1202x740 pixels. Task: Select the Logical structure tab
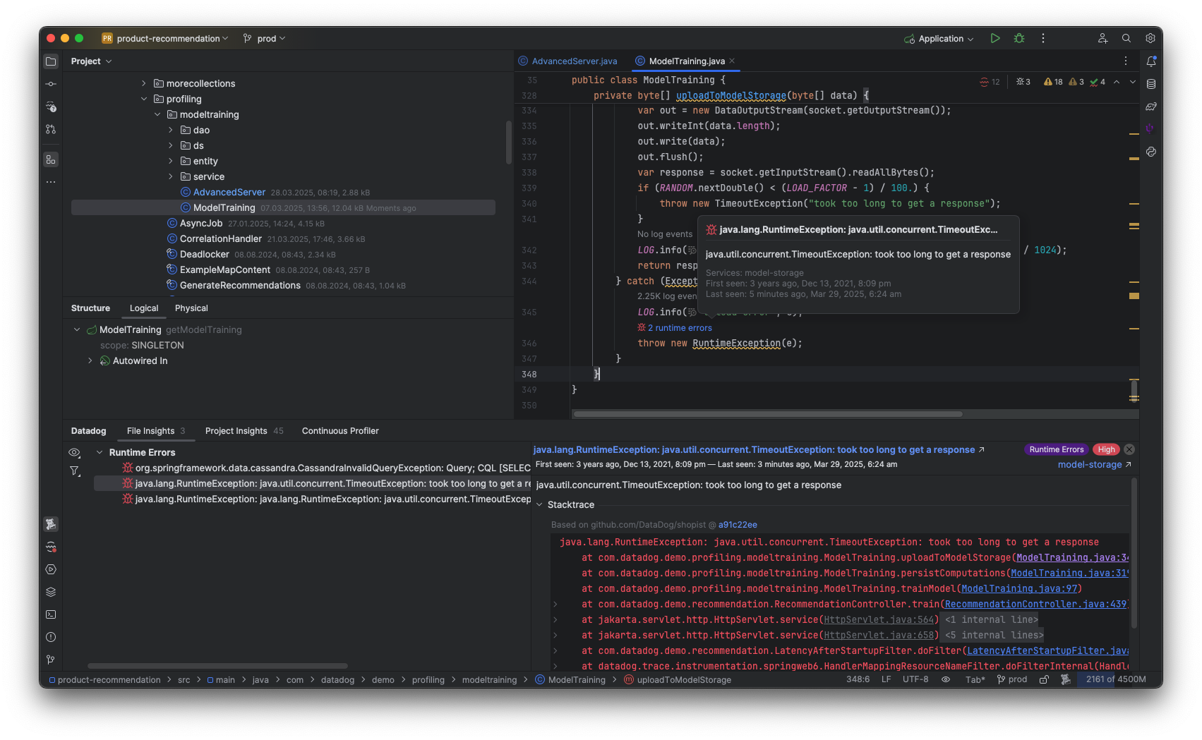144,308
